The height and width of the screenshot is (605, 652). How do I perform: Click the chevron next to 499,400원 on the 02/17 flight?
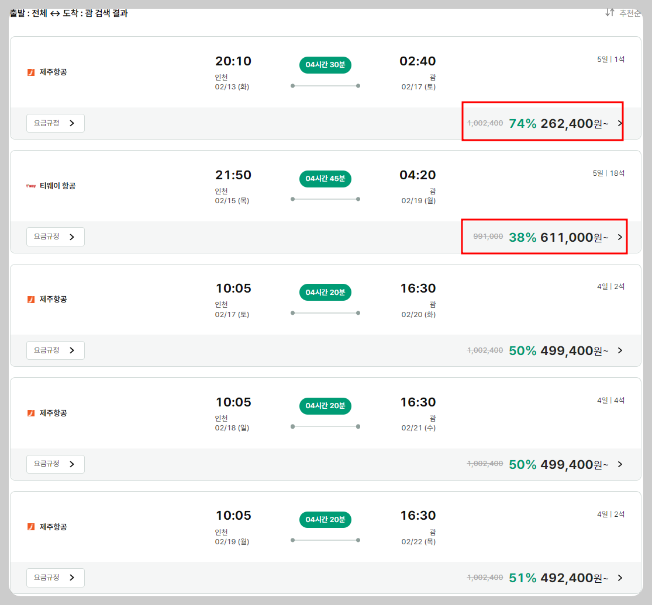(620, 350)
